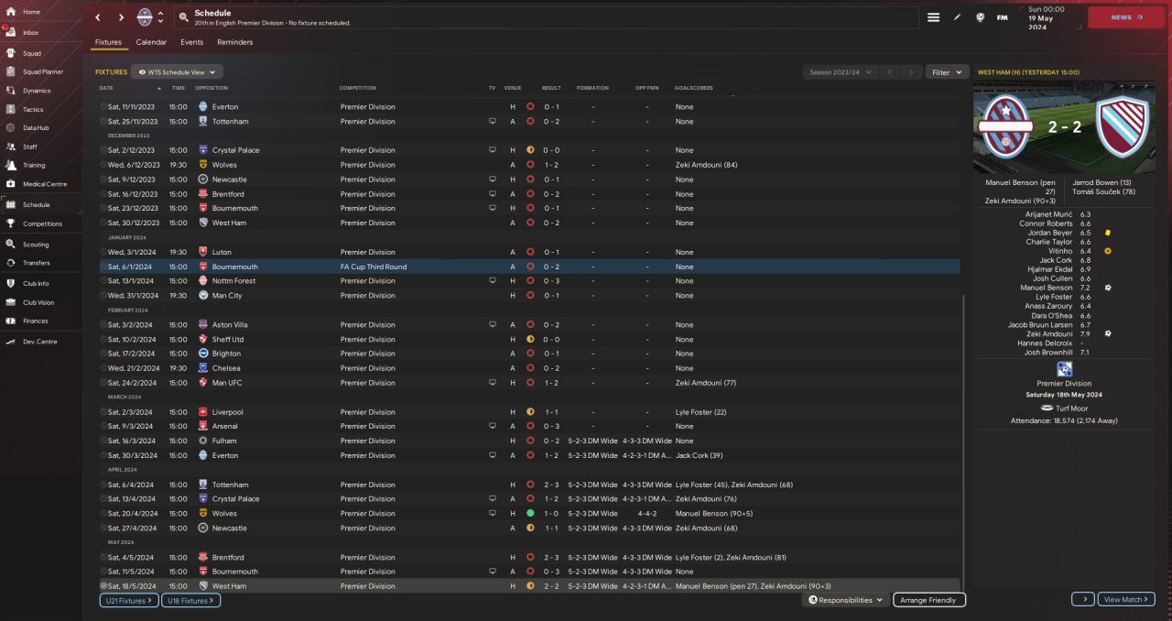Open the Finances sidebar icon
The height and width of the screenshot is (621, 1172).
pos(10,321)
